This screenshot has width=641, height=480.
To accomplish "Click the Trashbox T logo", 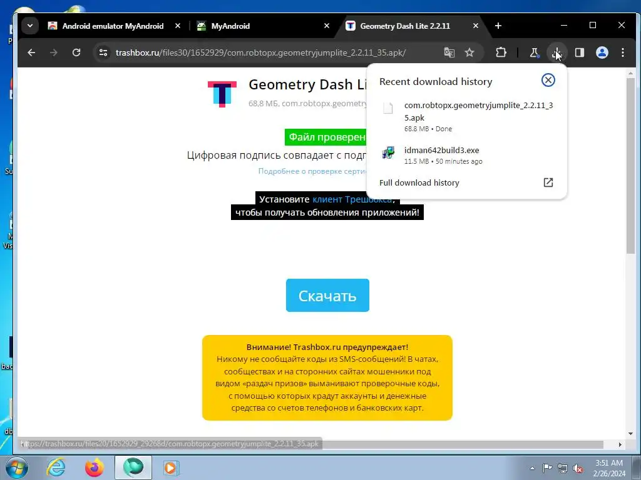I will (x=222, y=94).
